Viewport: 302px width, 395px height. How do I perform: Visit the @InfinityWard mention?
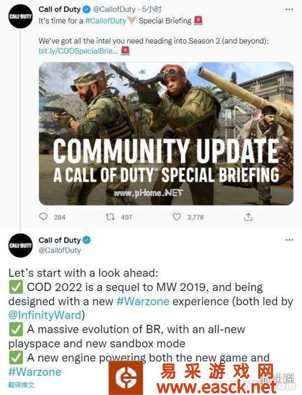[x=45, y=315]
